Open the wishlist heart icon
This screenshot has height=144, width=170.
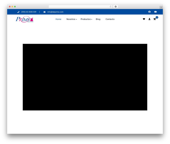144,19
